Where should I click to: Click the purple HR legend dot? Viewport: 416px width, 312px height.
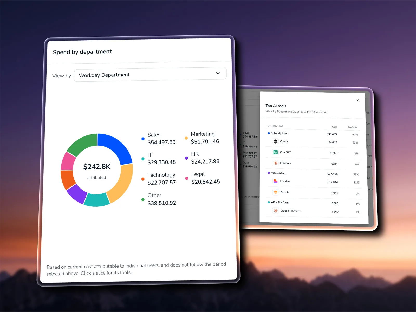coord(186,158)
